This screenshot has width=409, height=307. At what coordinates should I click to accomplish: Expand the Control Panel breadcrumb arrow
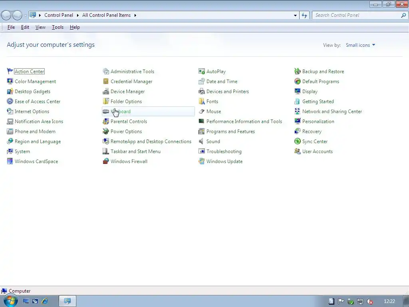pyautogui.click(x=78, y=15)
